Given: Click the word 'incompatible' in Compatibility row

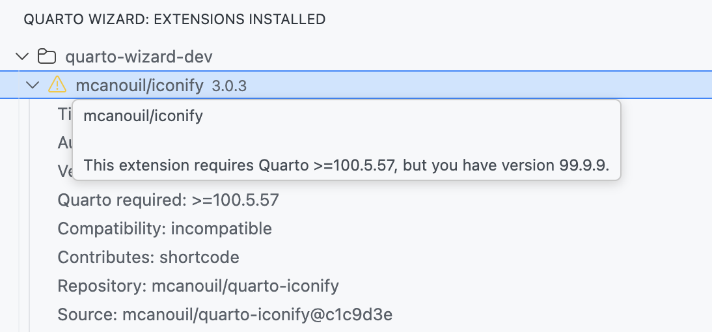Looking at the screenshot, I should tap(221, 228).
